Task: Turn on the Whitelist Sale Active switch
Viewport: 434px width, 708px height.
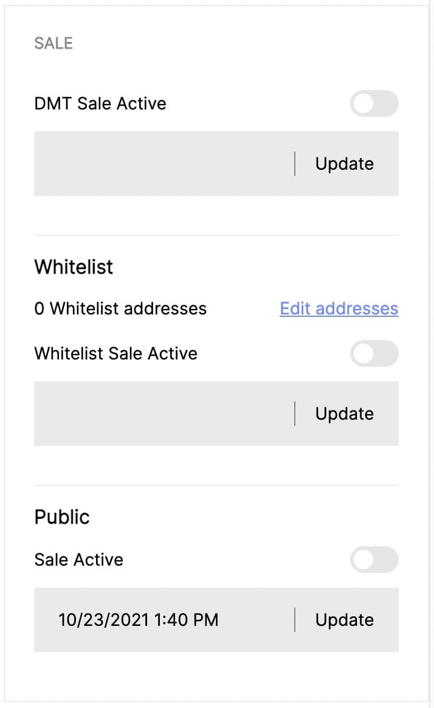Action: [374, 353]
